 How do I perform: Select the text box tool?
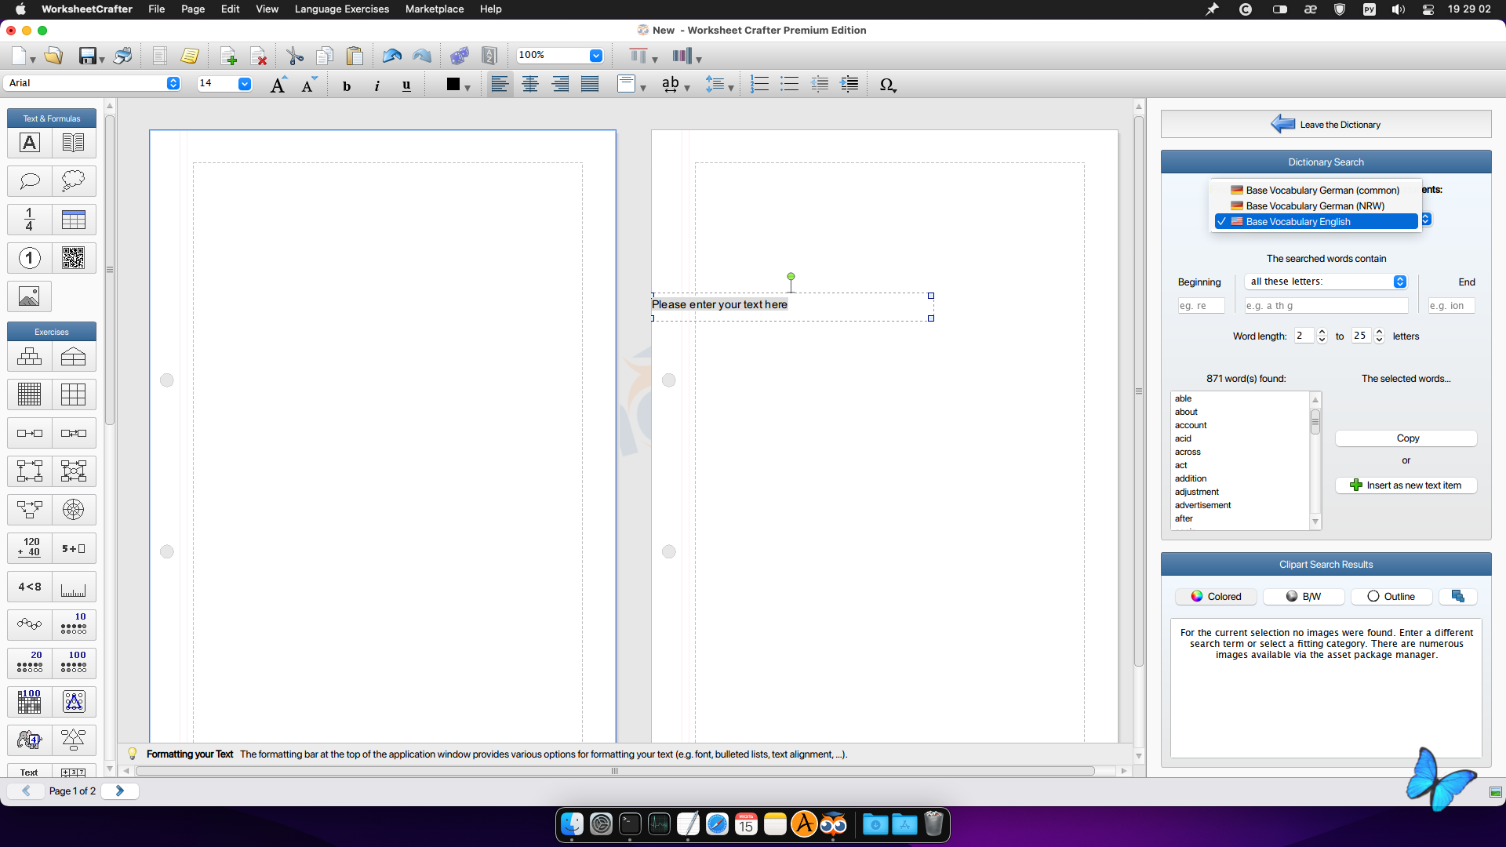(30, 143)
